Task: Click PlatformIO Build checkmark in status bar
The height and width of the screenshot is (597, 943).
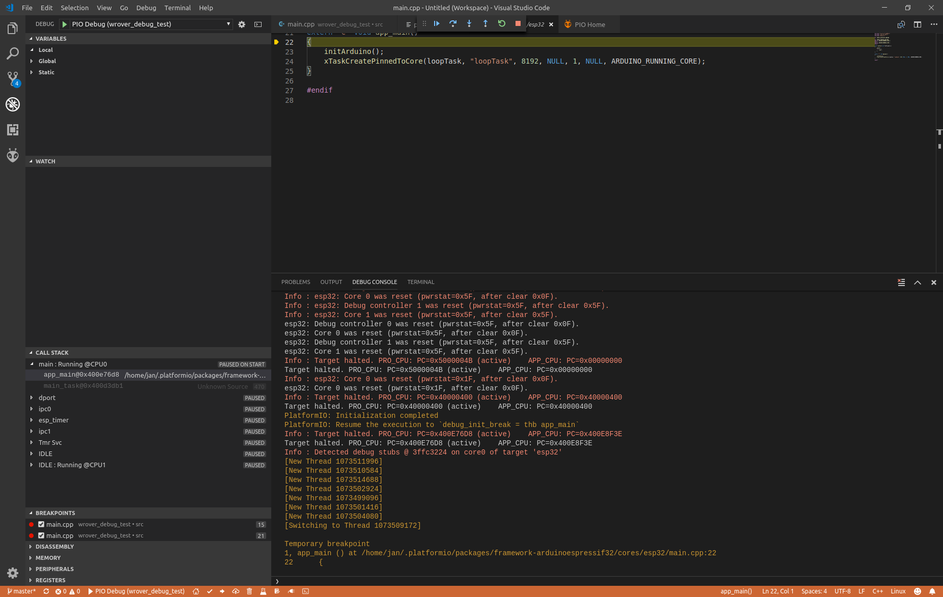Action: pos(210,591)
